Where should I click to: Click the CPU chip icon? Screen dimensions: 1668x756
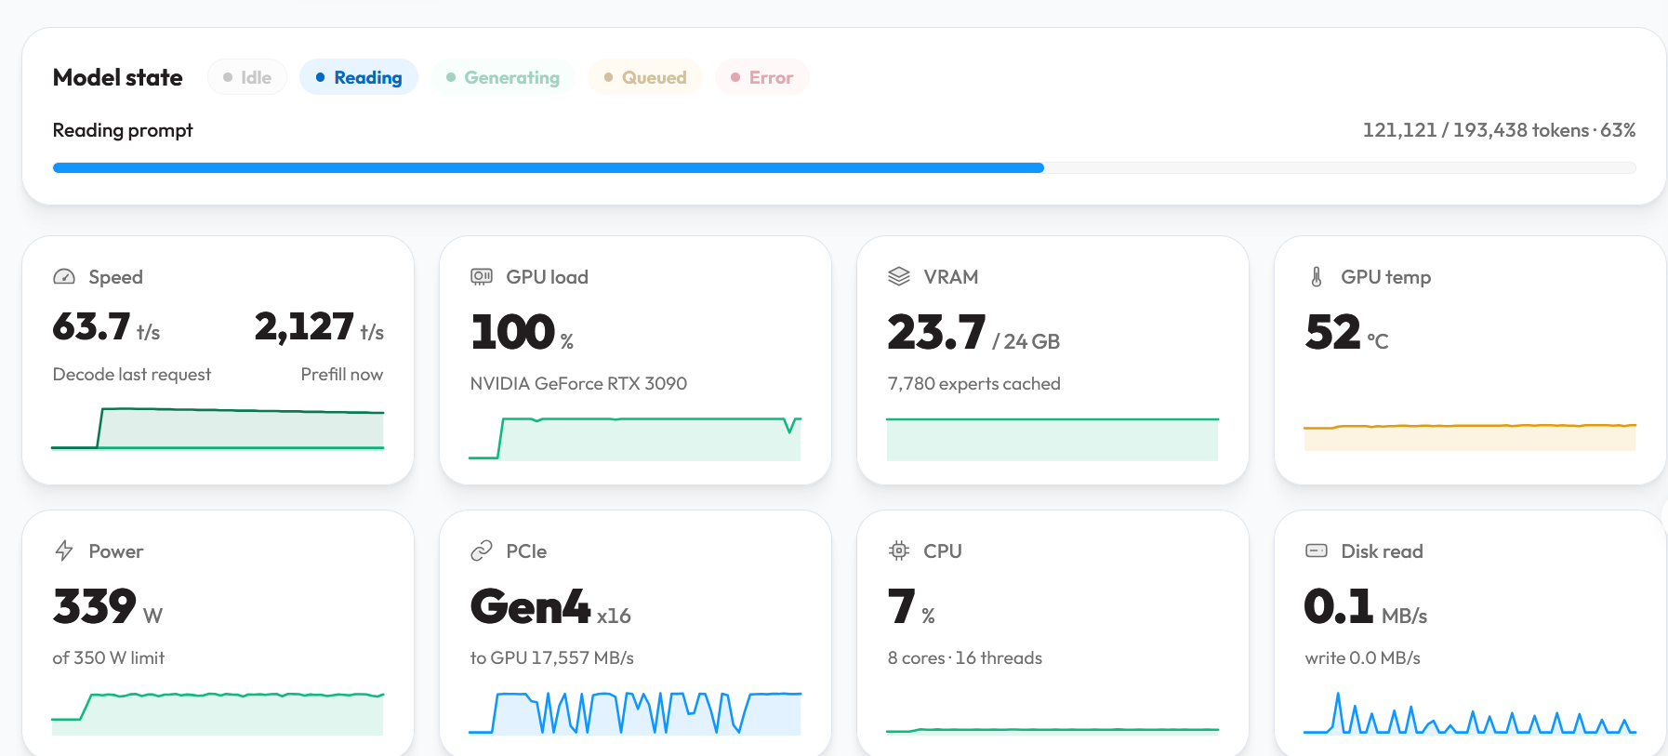click(x=899, y=550)
